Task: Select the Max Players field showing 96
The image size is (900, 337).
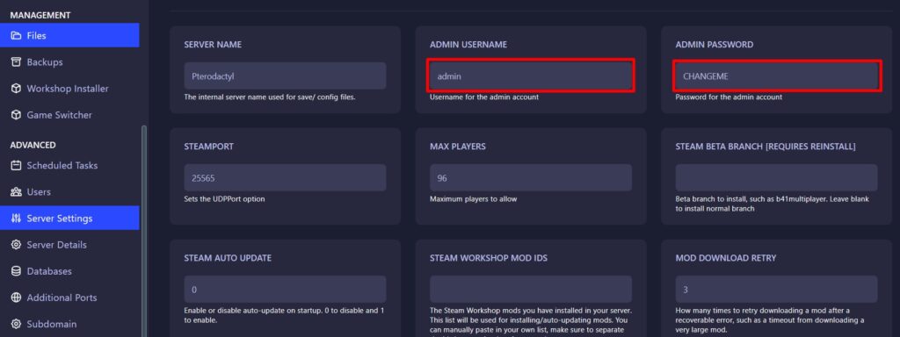Action: tap(531, 177)
